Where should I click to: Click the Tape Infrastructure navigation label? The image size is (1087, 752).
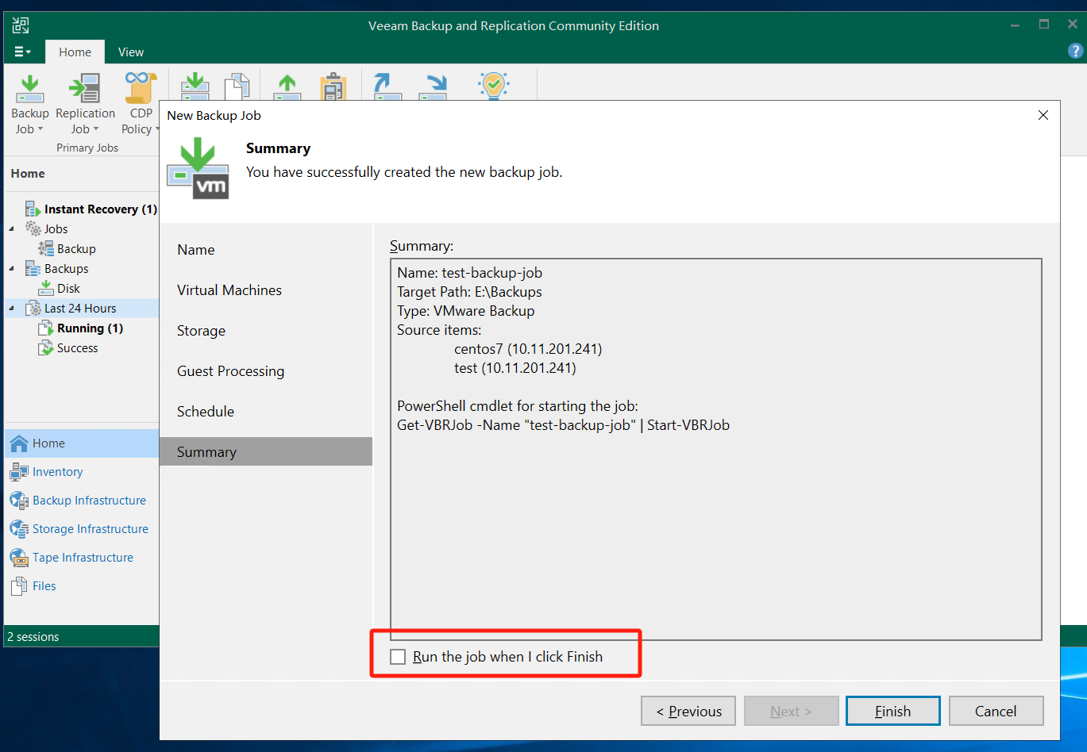point(83,558)
